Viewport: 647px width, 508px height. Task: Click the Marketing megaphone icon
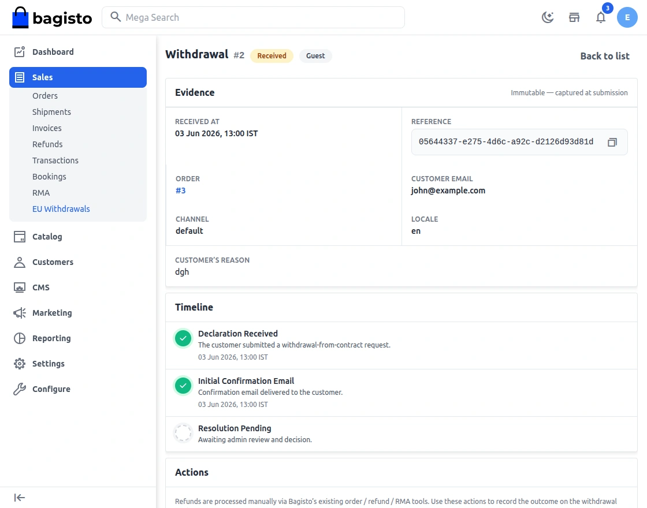(20, 312)
